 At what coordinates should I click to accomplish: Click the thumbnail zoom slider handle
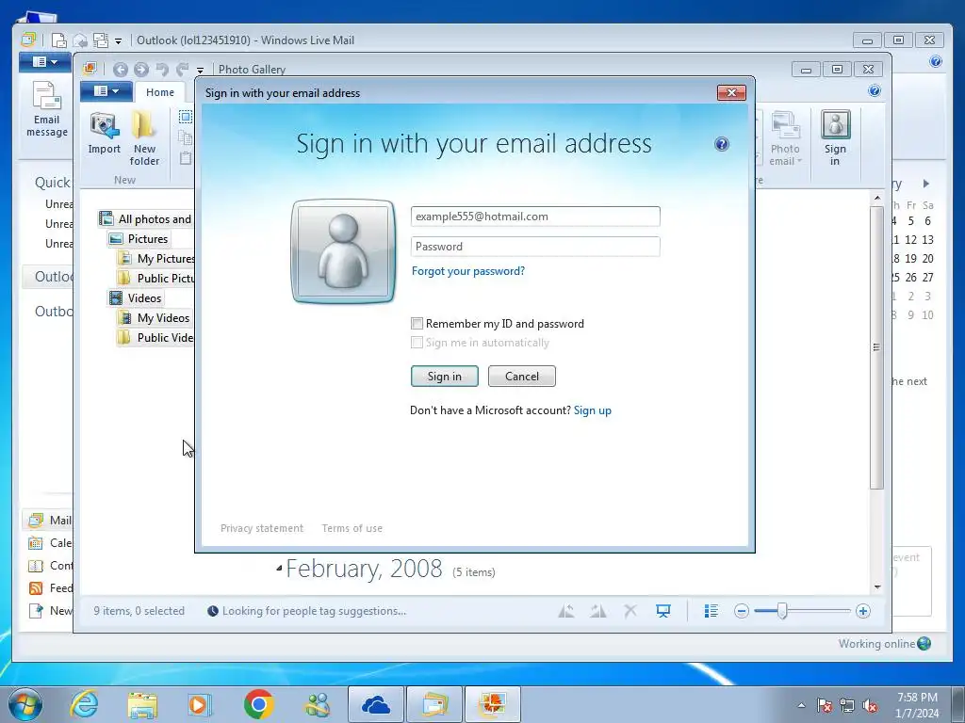pyautogui.click(x=781, y=611)
